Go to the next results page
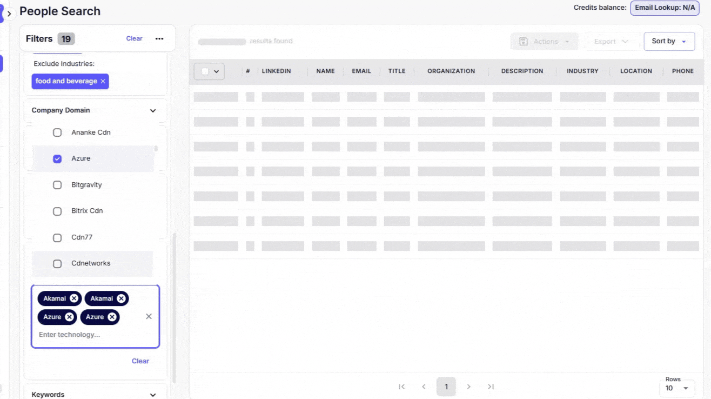The width and height of the screenshot is (711, 399). [468, 387]
